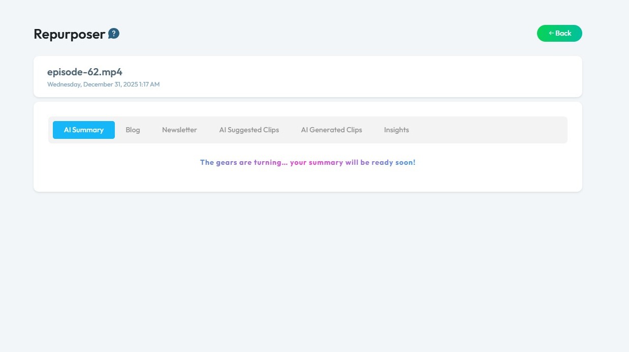The image size is (629, 352).
Task: Click the Repurposer page heading
Action: click(x=69, y=34)
